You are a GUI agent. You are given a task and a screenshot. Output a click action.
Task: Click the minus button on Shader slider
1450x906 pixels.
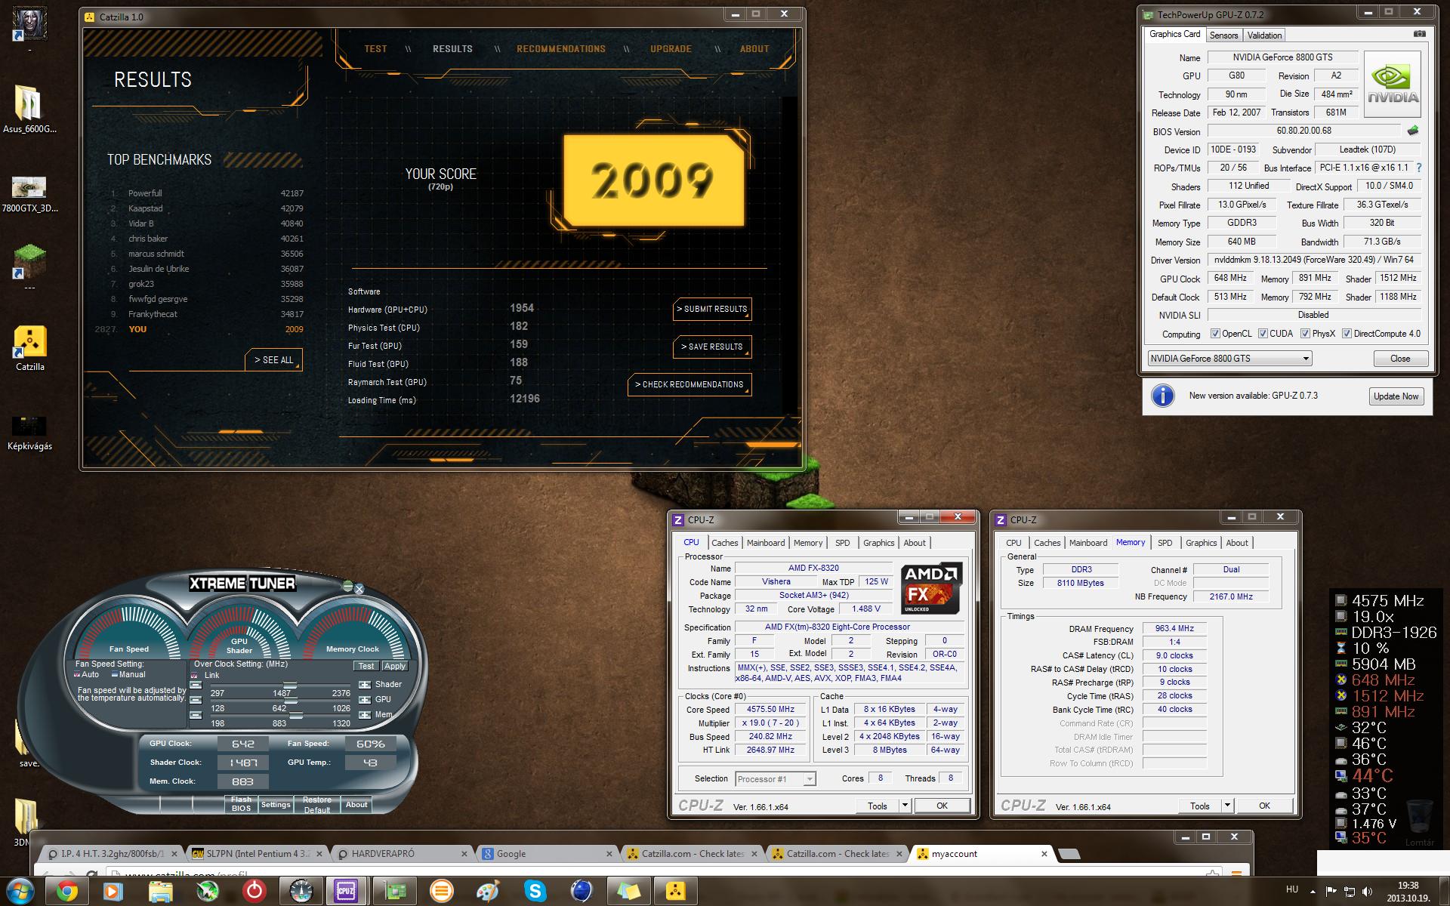196,685
